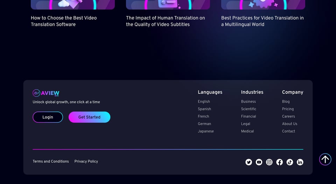
Task: Open Scientific under Industries
Action: [x=248, y=109]
